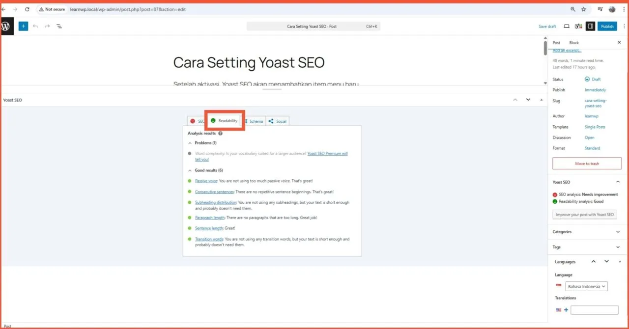Screen dimensions: 629x329
Task: Open the Passive voice link
Action: click(x=206, y=181)
